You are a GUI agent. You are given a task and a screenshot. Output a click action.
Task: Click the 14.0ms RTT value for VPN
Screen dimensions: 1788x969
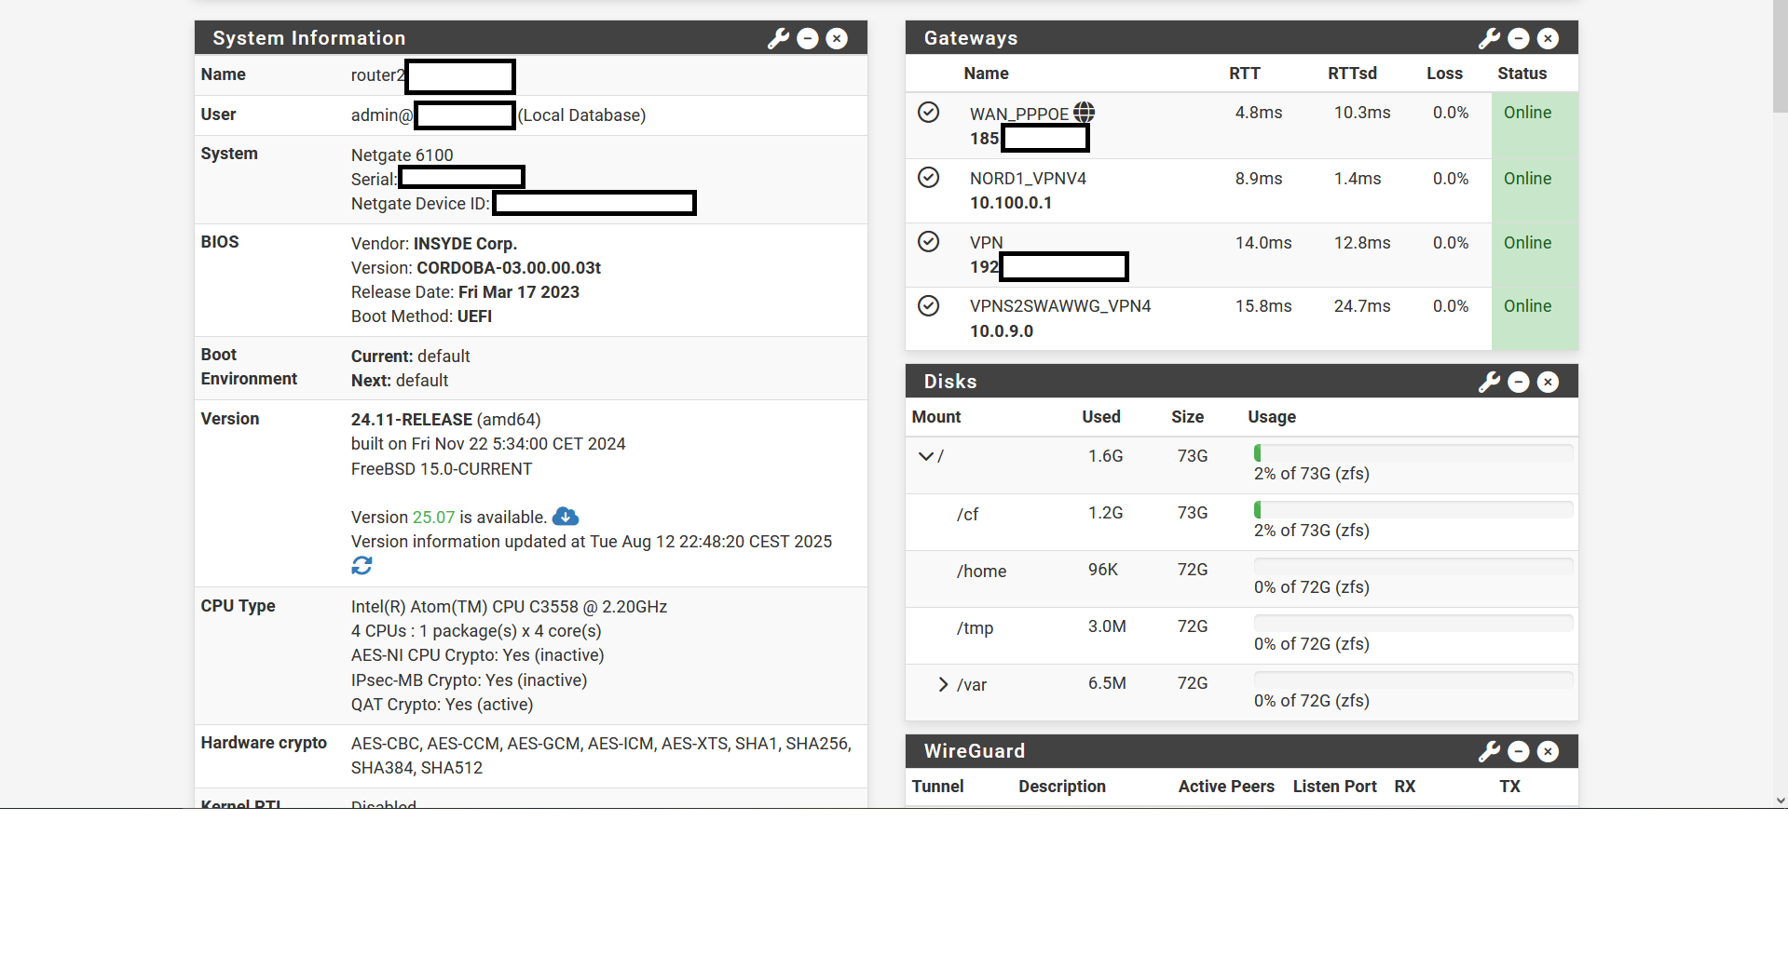tap(1263, 243)
